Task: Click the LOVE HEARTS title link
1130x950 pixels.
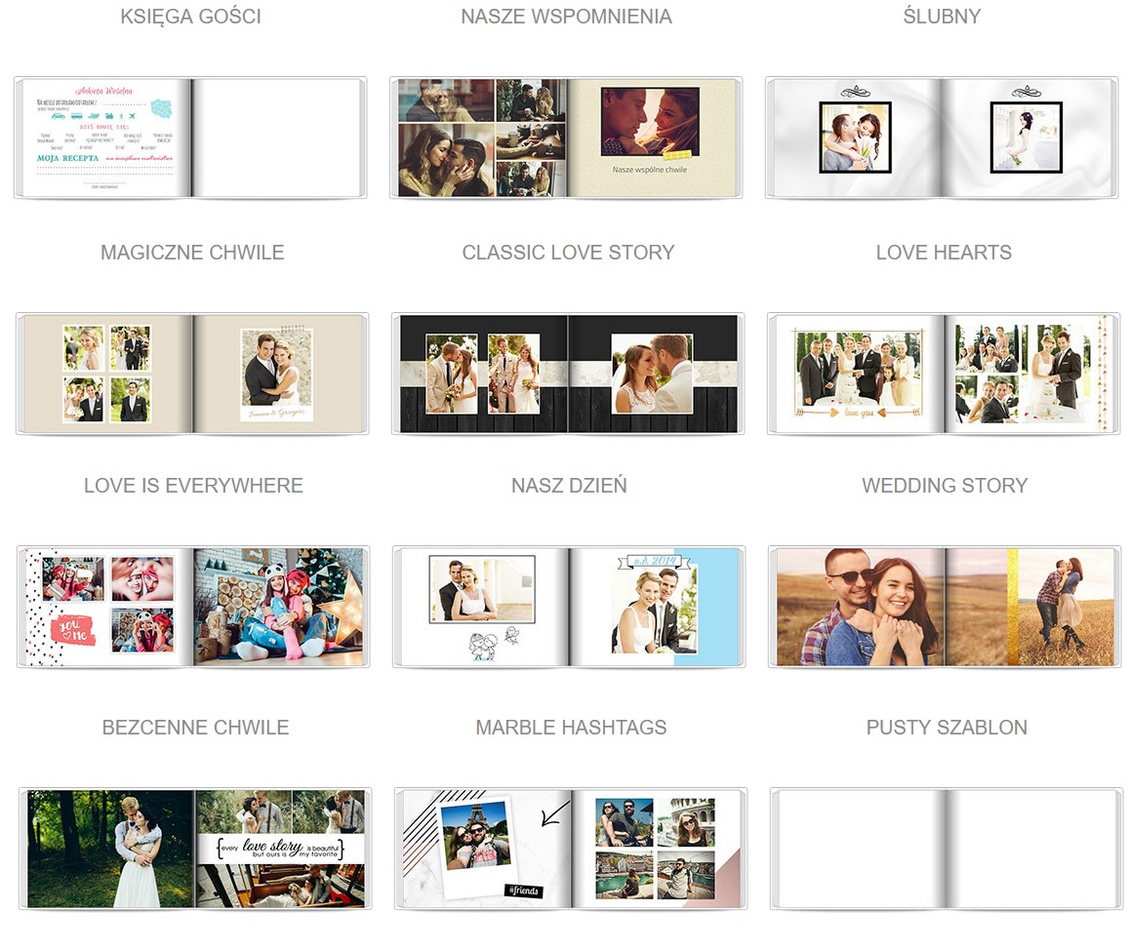Action: point(944,253)
